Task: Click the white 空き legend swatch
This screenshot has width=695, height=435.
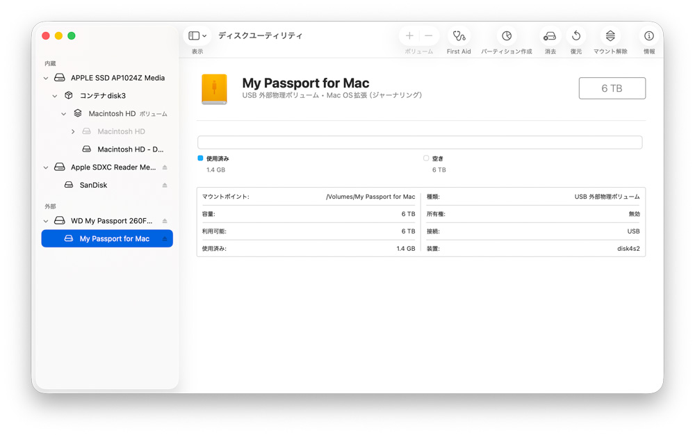Action: [426, 158]
